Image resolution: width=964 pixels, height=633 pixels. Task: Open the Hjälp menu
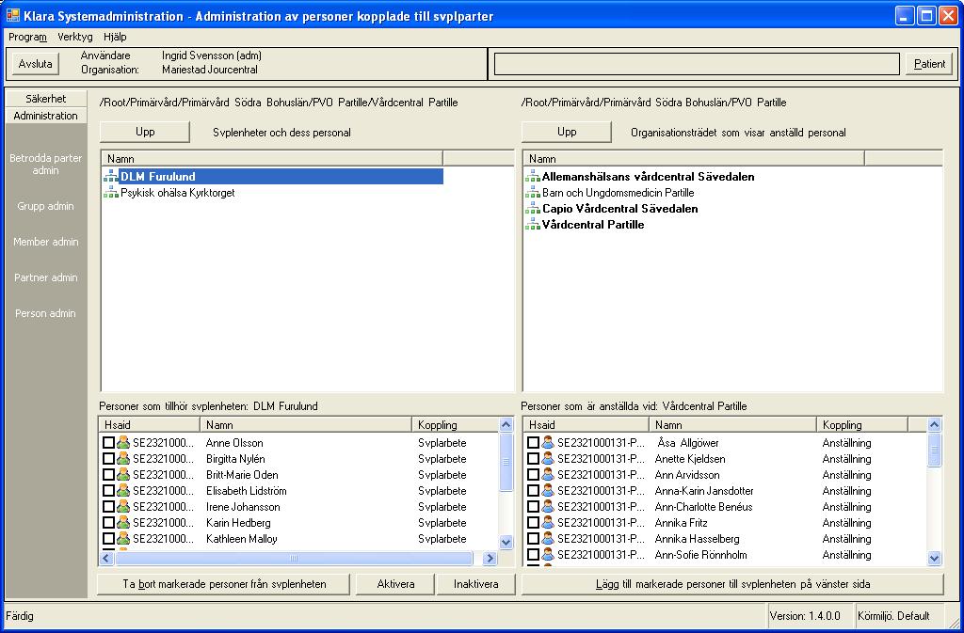coord(115,37)
